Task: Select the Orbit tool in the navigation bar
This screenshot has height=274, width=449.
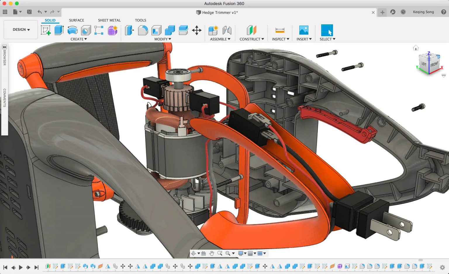Action: (x=193, y=253)
